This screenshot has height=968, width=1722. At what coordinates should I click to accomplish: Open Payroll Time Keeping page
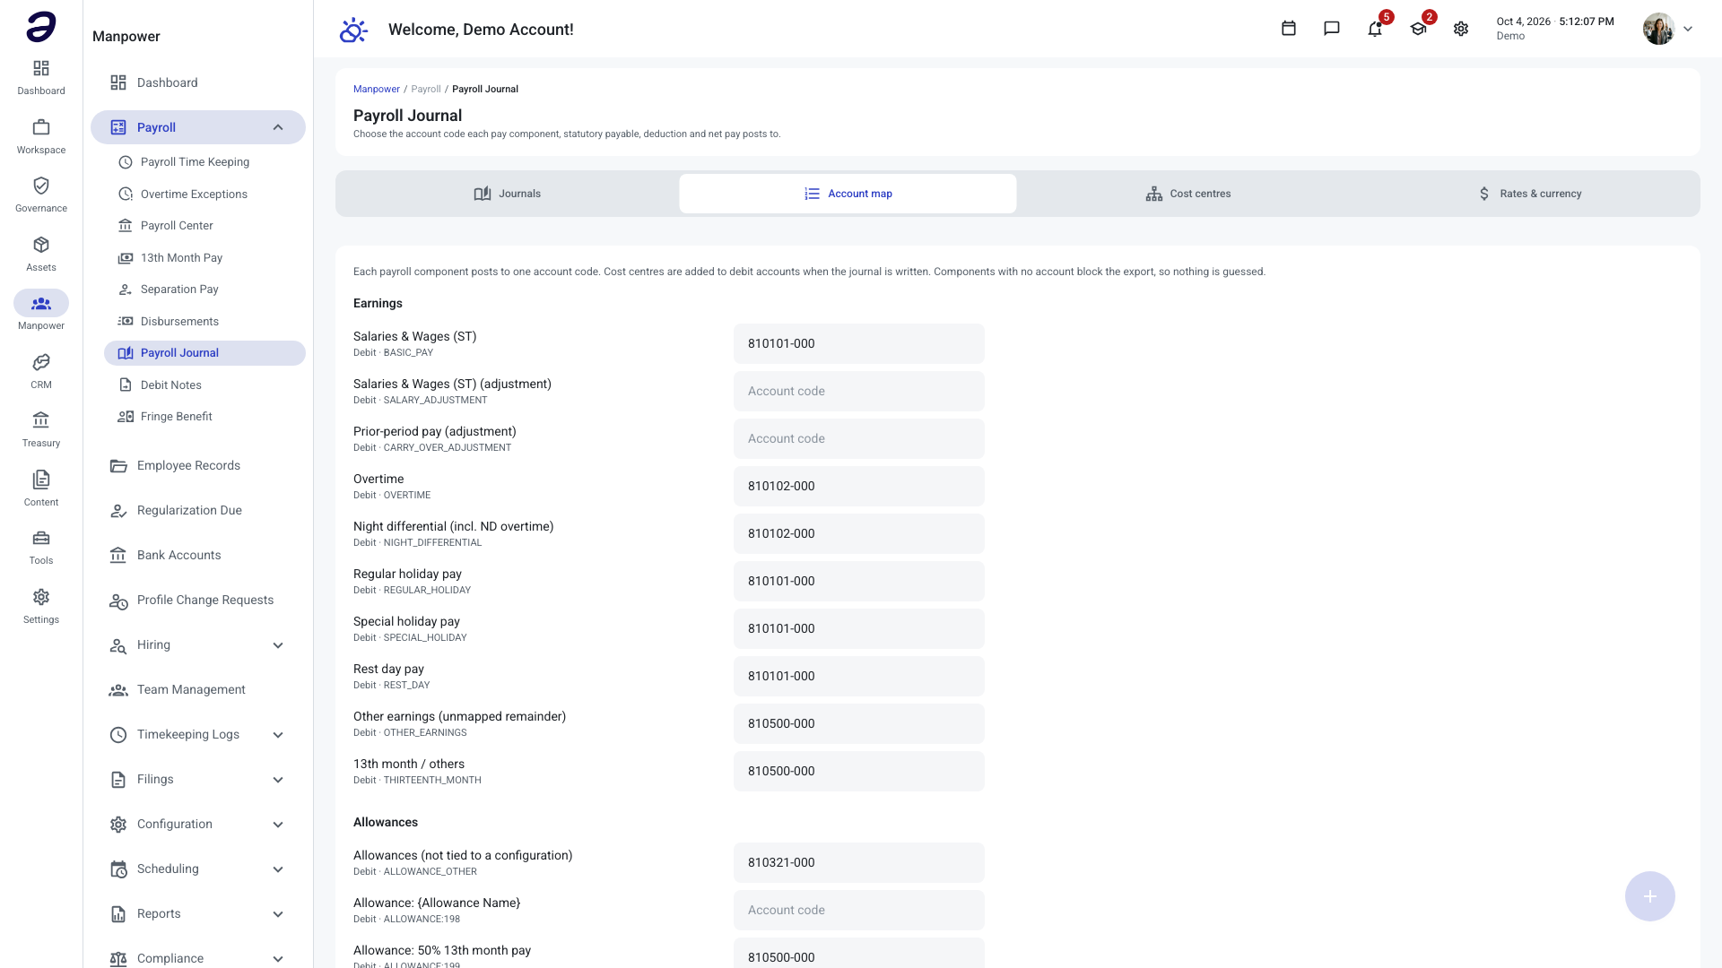204,162
